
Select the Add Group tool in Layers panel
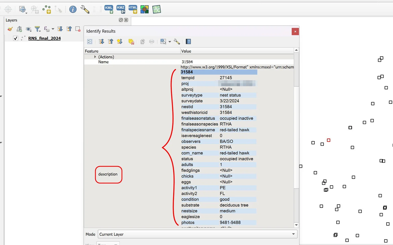pos(19,29)
